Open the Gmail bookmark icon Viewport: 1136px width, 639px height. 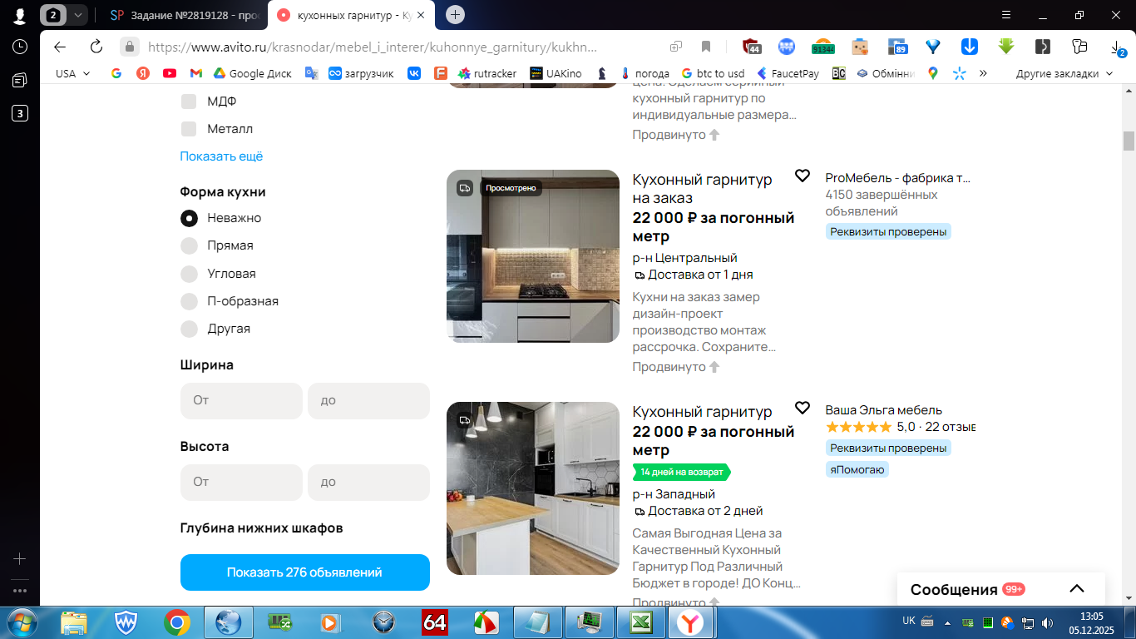196,73
